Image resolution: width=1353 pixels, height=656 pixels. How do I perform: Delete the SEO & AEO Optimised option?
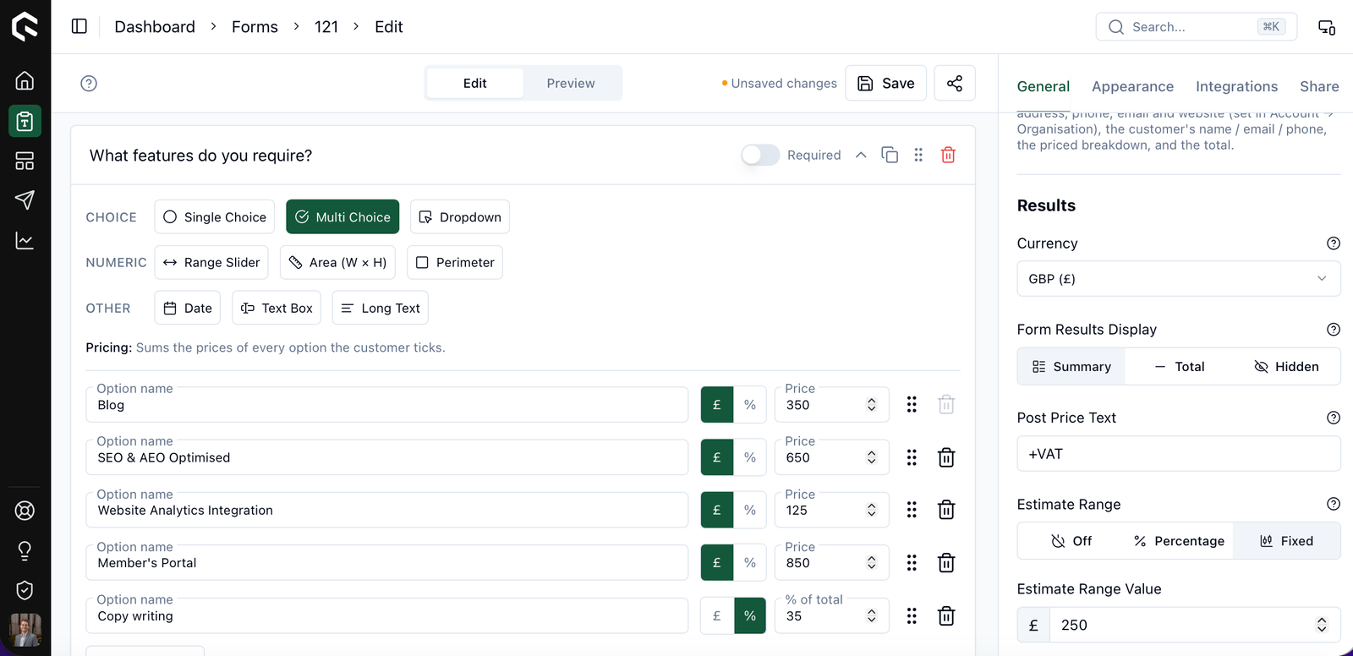click(x=946, y=457)
